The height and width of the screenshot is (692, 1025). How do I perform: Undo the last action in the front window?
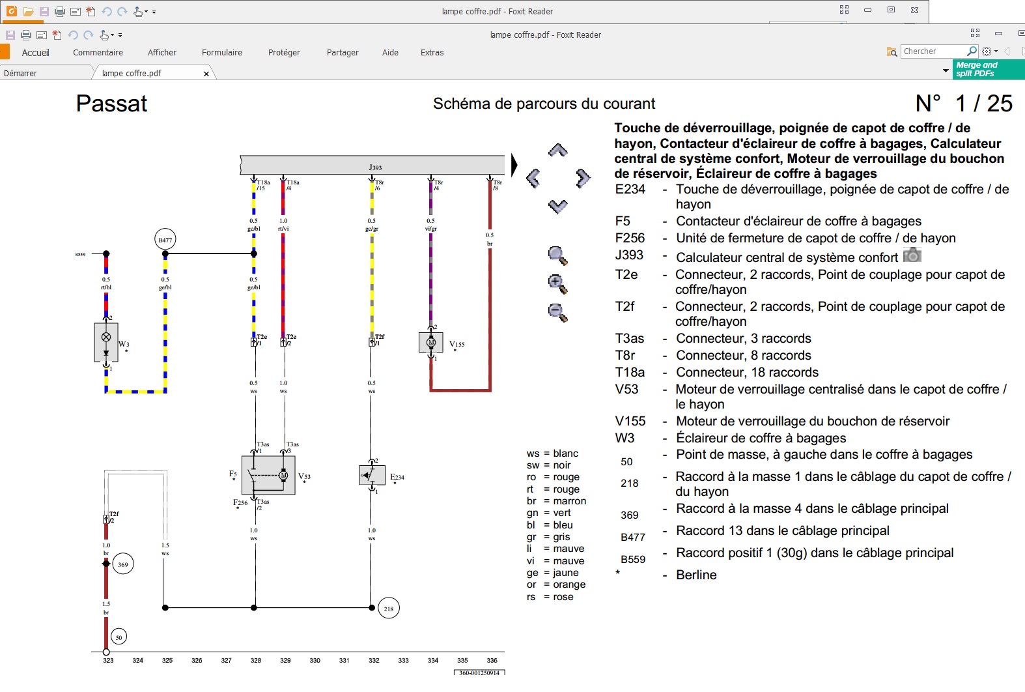point(73,35)
